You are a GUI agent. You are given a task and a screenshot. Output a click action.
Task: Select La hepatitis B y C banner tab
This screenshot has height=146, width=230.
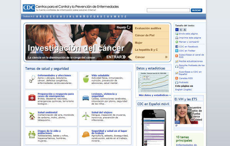pyautogui.click(x=151, y=50)
